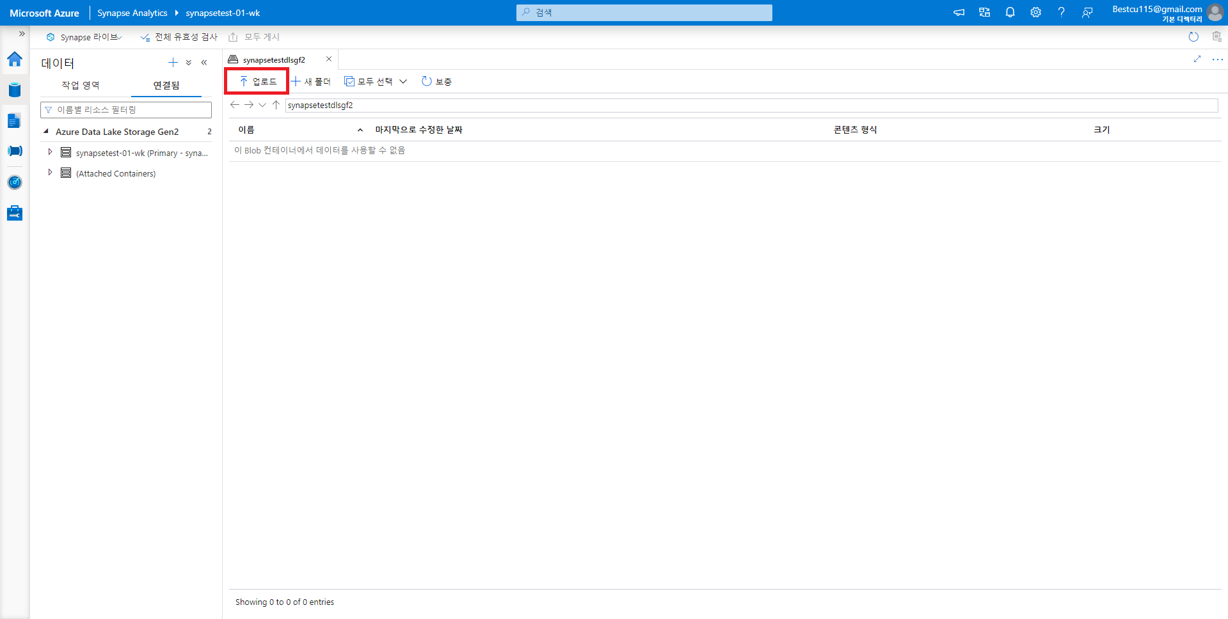
Task: Collapse the Data panel with double left chevron
Action: pos(204,63)
